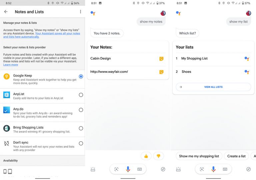Tap the 'Create a list' suggestion chip
Viewport: 256px width, 180px height.
[236, 156]
